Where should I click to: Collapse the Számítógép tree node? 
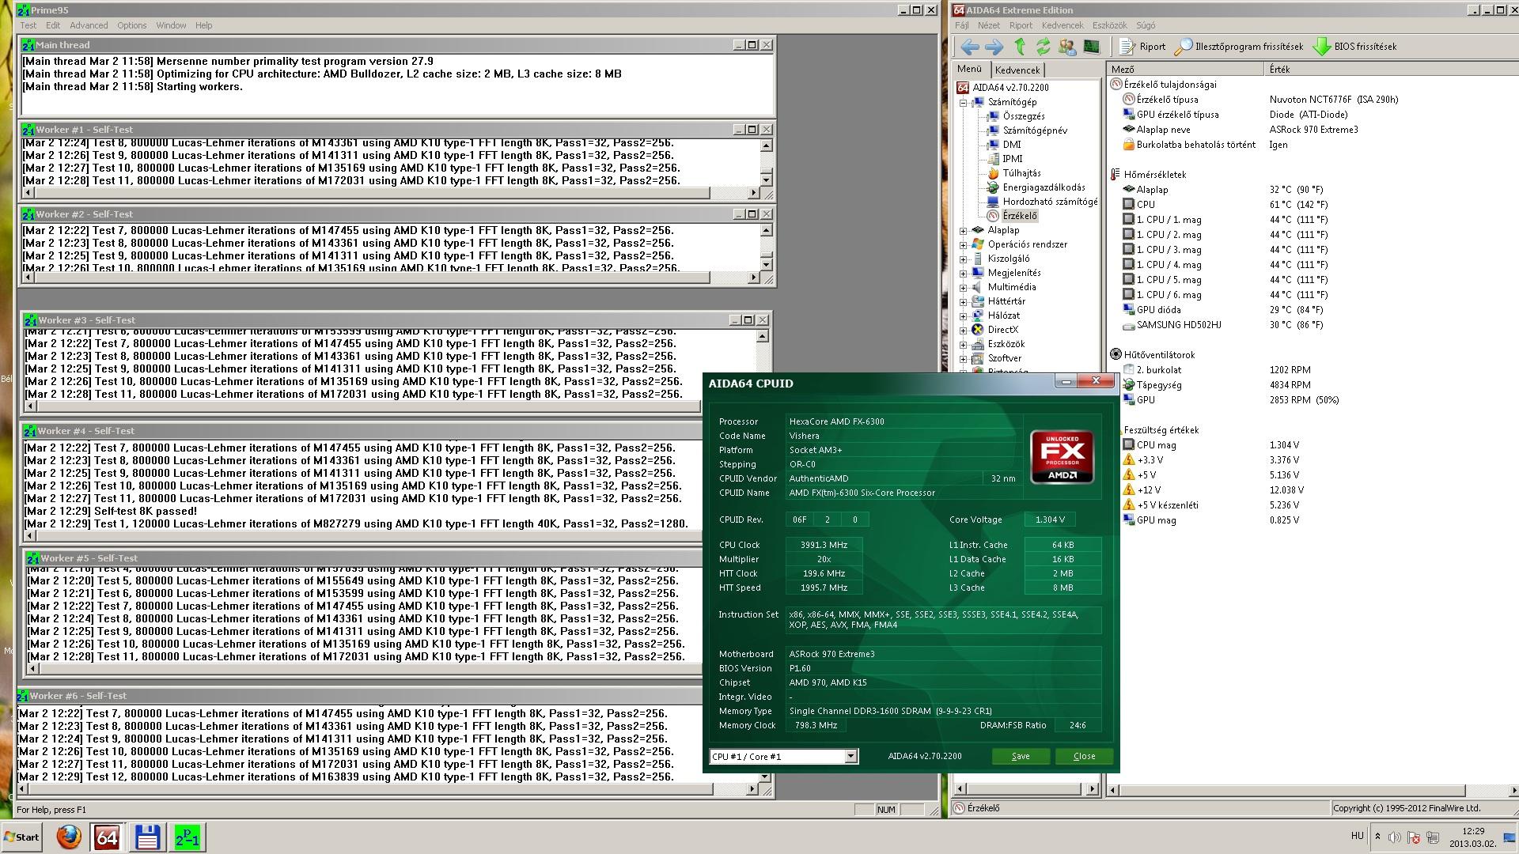click(964, 102)
